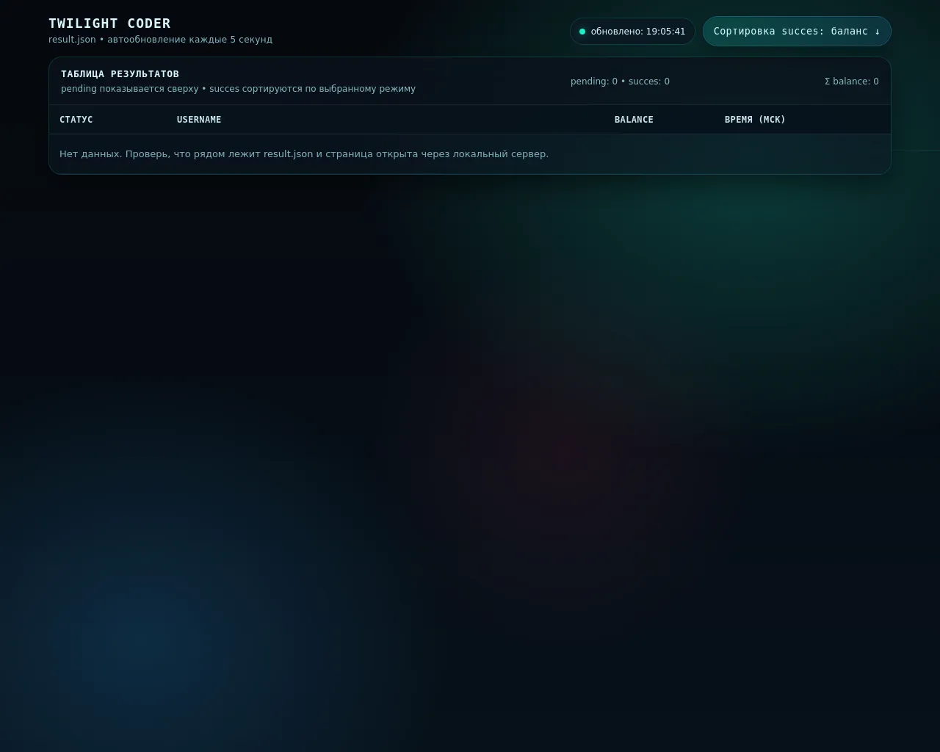Select the USERNAME column header
The width and height of the screenshot is (940, 752).
199,120
